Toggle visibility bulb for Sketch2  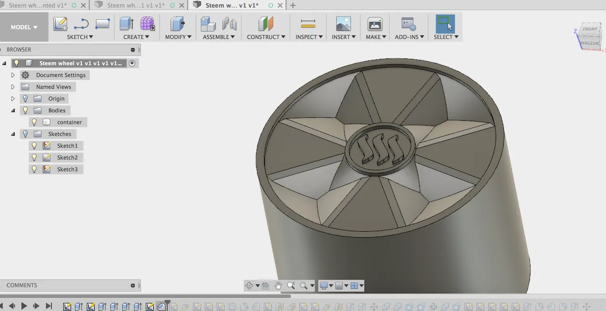[34, 157]
